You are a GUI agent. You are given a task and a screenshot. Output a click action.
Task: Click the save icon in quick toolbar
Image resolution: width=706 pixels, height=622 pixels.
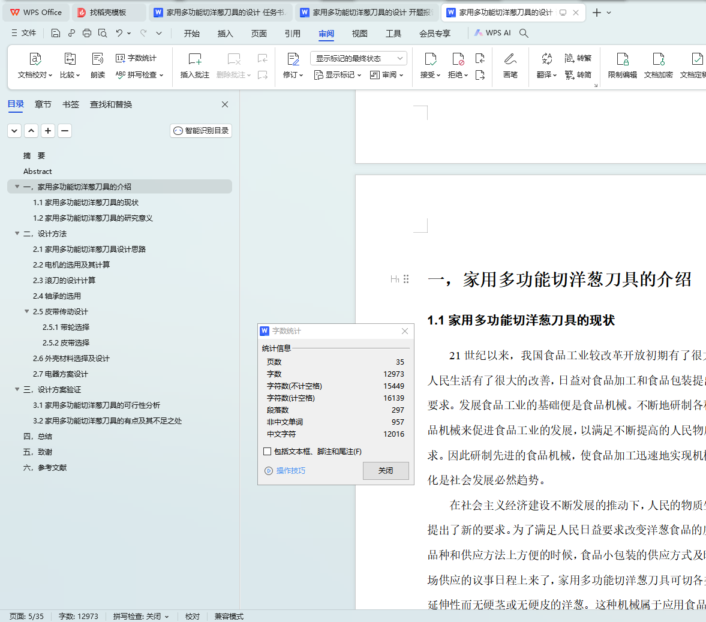pos(55,33)
